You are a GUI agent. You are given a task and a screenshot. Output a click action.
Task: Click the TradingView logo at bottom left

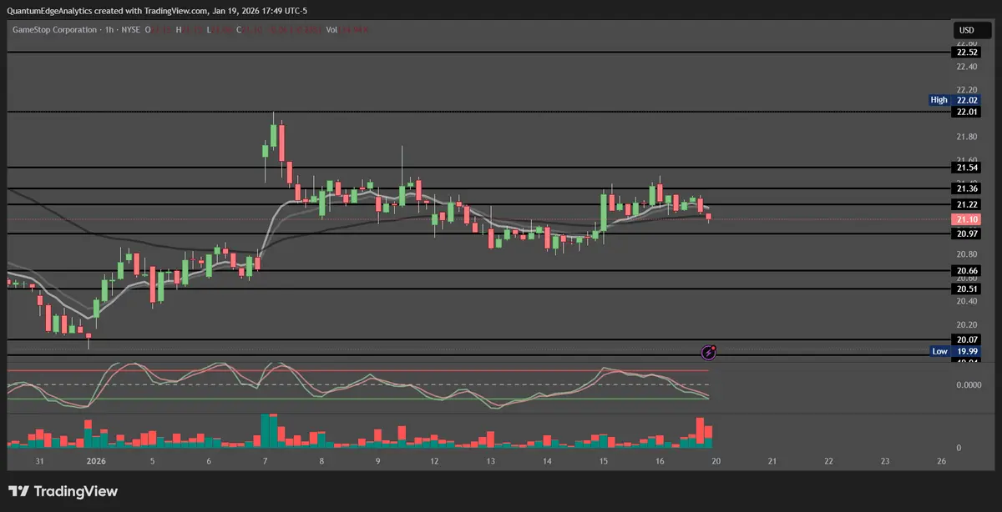click(63, 492)
